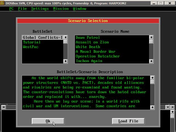Click the Scenario Name scrollbar thumb
Viewport: 176px width, 132px height.
[x=151, y=42]
